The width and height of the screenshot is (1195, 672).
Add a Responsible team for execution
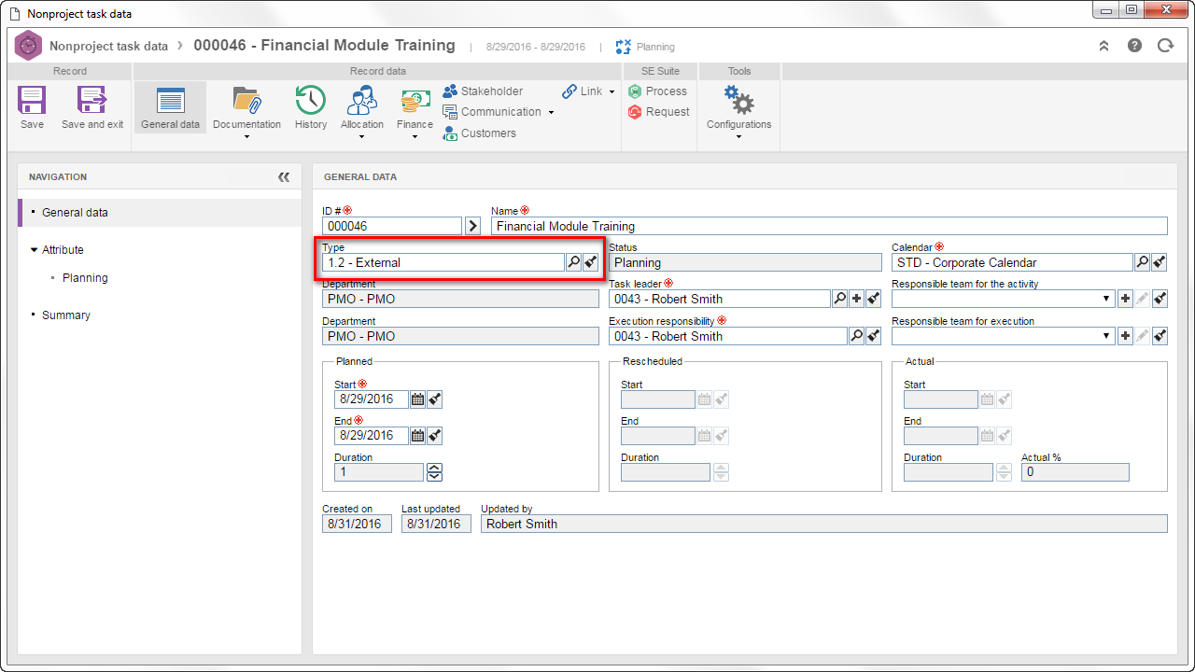click(1125, 336)
